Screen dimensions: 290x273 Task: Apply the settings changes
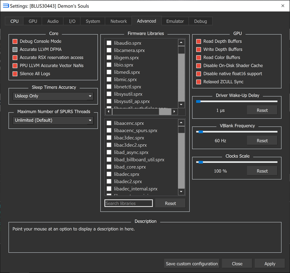point(270,263)
